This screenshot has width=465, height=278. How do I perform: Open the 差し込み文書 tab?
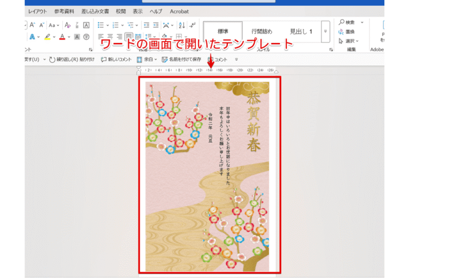(95, 11)
